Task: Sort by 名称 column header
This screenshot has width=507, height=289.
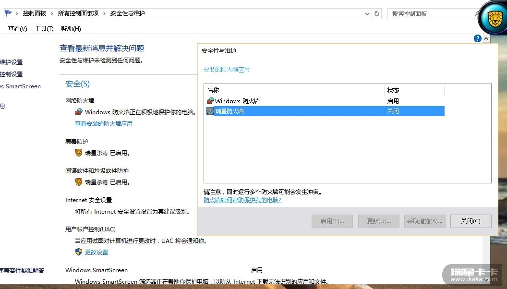Action: click(x=294, y=90)
